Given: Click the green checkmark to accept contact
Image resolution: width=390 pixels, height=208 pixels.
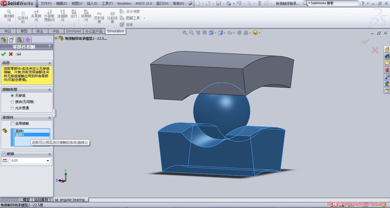Looking at the screenshot, I should click(3, 54).
